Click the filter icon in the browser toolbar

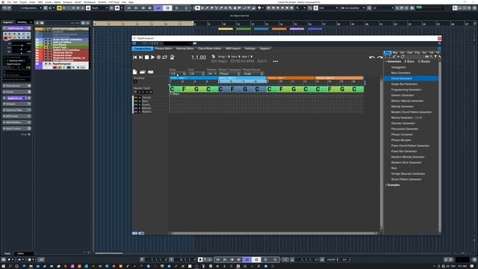(435, 57)
